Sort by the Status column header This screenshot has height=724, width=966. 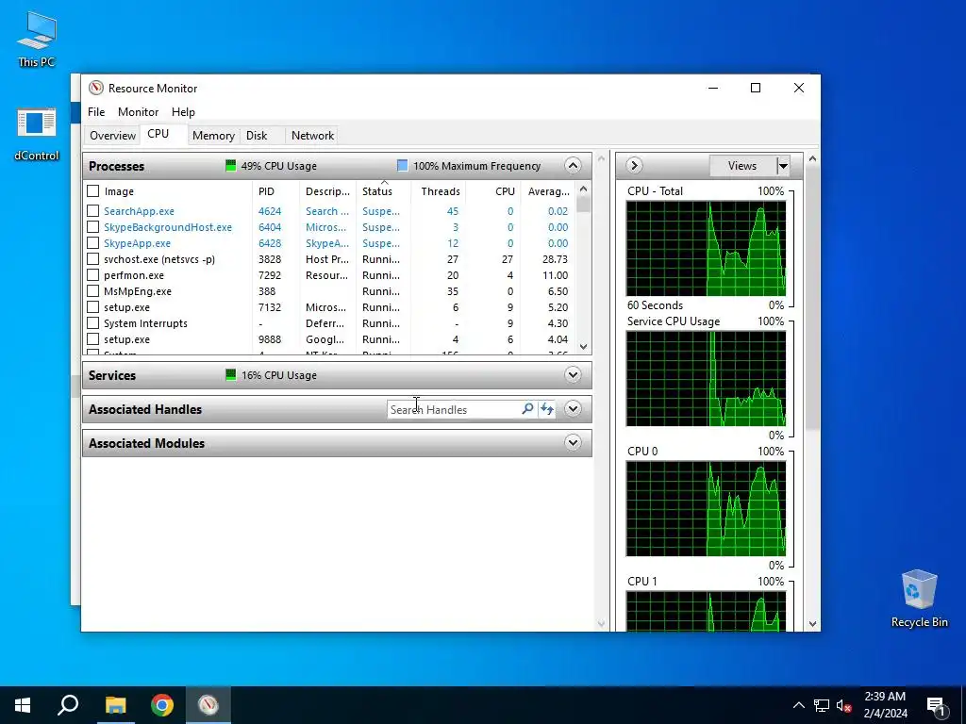(x=377, y=191)
